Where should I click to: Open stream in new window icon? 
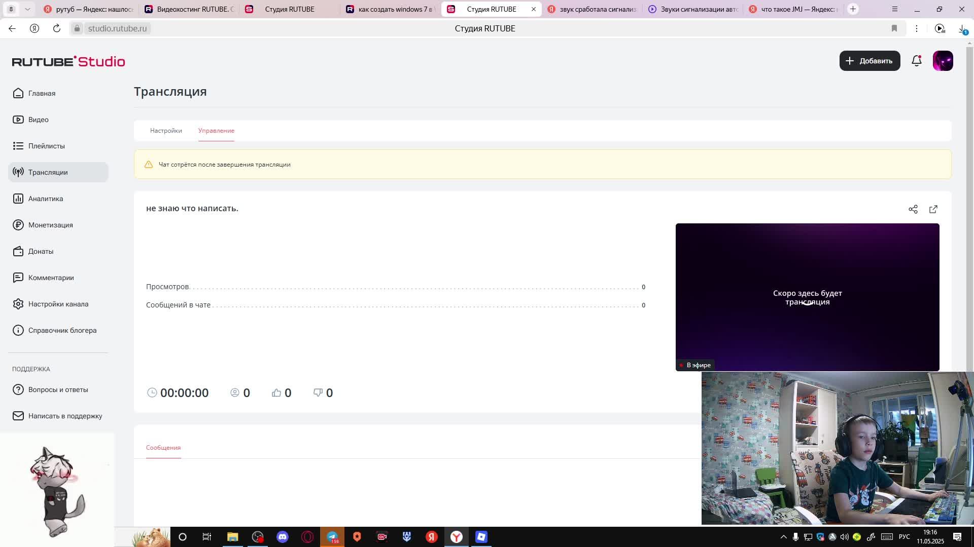(x=933, y=209)
